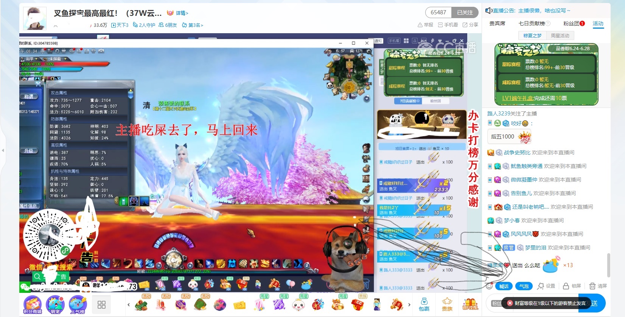Open 告别鱼儿 username in chat
The width and height of the screenshot is (625, 317).
521,193
